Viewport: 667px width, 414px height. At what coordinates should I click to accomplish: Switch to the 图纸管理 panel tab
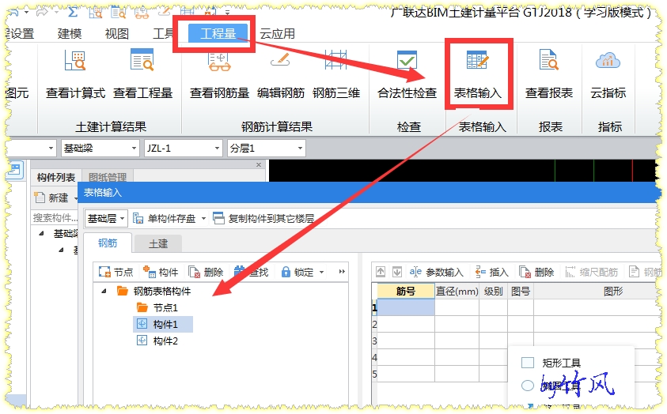click(x=107, y=177)
